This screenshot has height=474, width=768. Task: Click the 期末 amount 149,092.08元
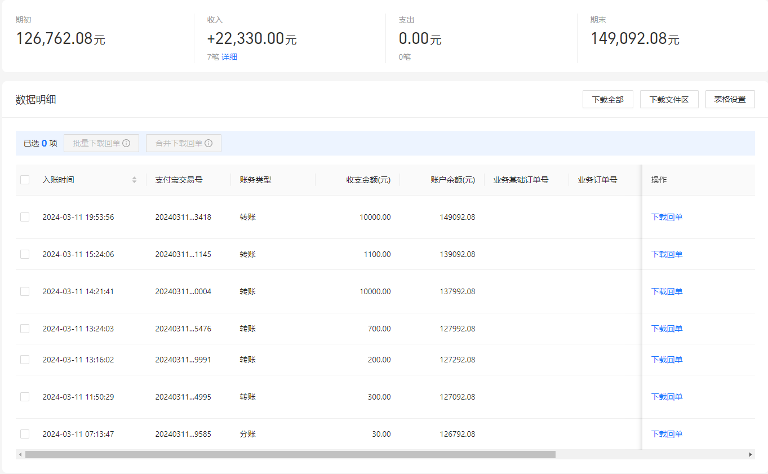pos(635,39)
